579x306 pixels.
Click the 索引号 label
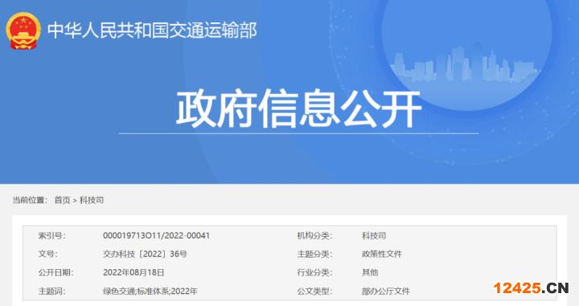click(51, 235)
